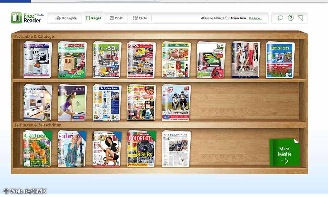This screenshot has height=197, width=328.
Task: Open the Gärtner magazine
Action: tap(37, 149)
